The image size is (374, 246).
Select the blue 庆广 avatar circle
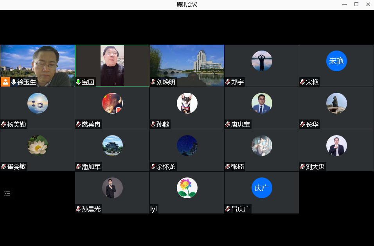click(262, 188)
